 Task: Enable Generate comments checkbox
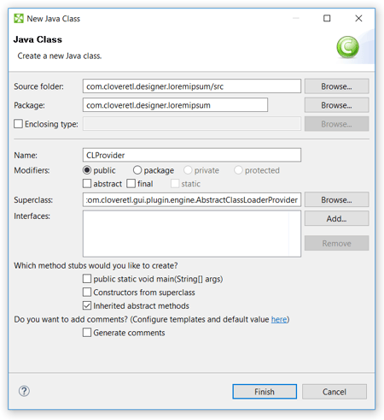tap(87, 333)
